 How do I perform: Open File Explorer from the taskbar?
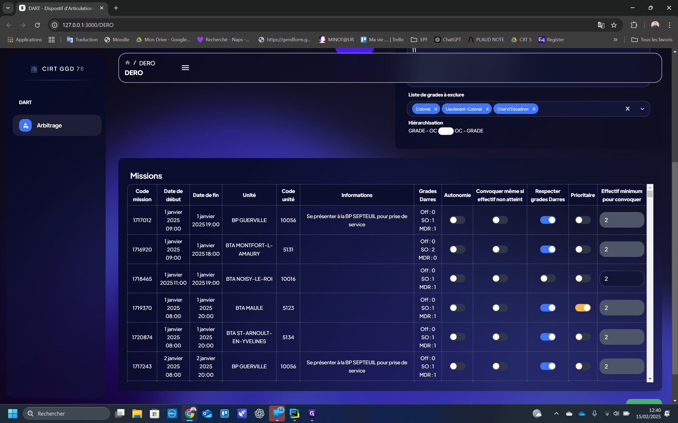(137, 413)
